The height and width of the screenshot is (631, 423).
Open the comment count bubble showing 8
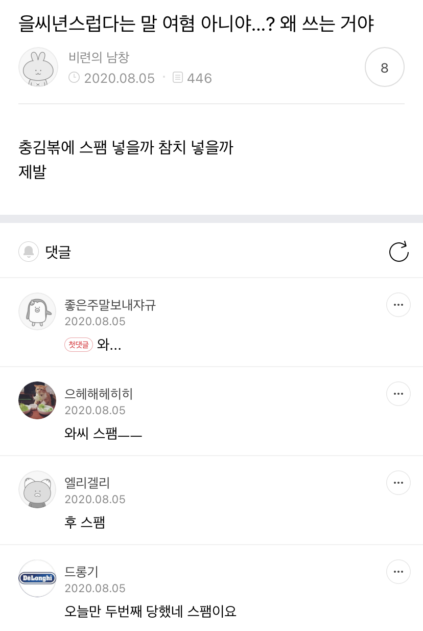pyautogui.click(x=385, y=67)
